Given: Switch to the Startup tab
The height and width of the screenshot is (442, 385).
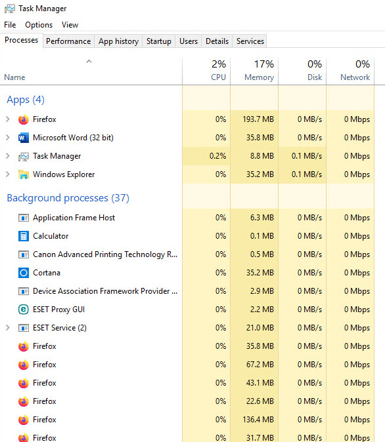Looking at the screenshot, I should pos(159,41).
